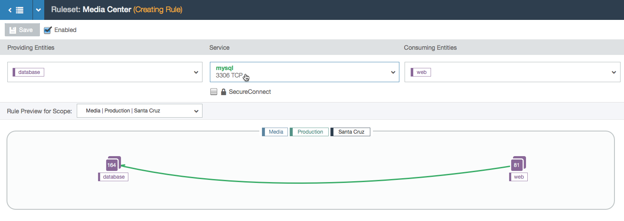This screenshot has height=221, width=624.
Task: Open the header dropdown arrow next to list icon
Action: click(39, 10)
